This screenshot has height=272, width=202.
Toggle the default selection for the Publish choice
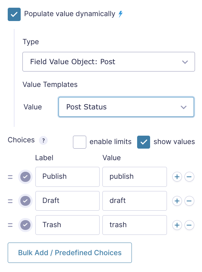[x=25, y=177]
